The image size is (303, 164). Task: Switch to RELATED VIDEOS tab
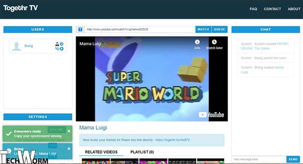[101, 152]
